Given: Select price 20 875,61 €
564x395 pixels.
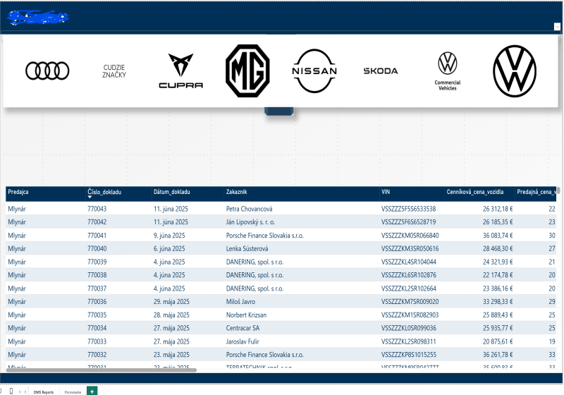Looking at the screenshot, I should coord(498,341).
